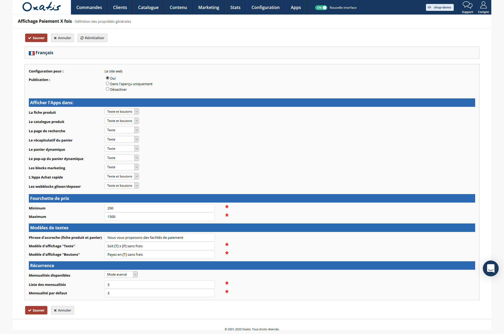Open the Stats menu
504x334 pixels.
[x=235, y=7]
